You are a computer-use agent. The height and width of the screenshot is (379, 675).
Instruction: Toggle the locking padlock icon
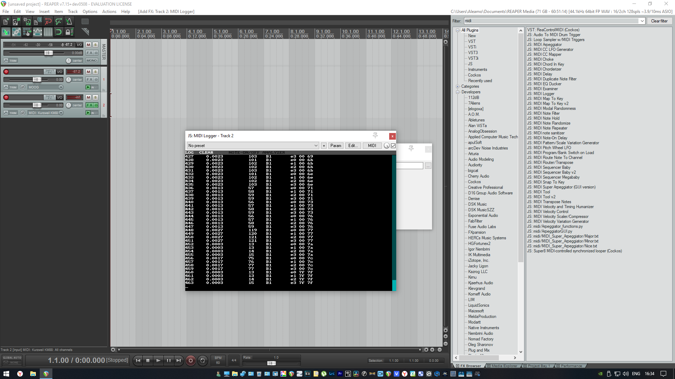[69, 32]
